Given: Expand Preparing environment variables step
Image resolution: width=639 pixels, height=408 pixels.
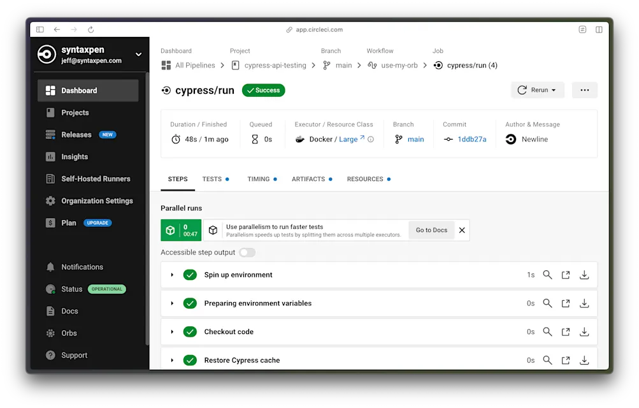Looking at the screenshot, I should (173, 303).
